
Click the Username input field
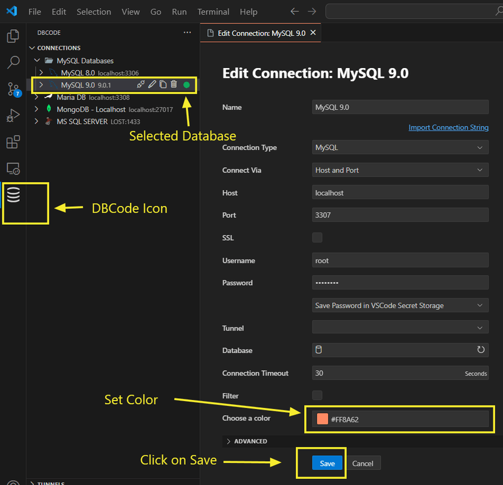pyautogui.click(x=400, y=260)
